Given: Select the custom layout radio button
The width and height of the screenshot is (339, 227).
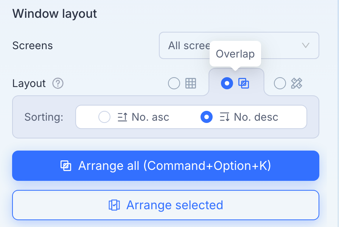Looking at the screenshot, I should 280,83.
